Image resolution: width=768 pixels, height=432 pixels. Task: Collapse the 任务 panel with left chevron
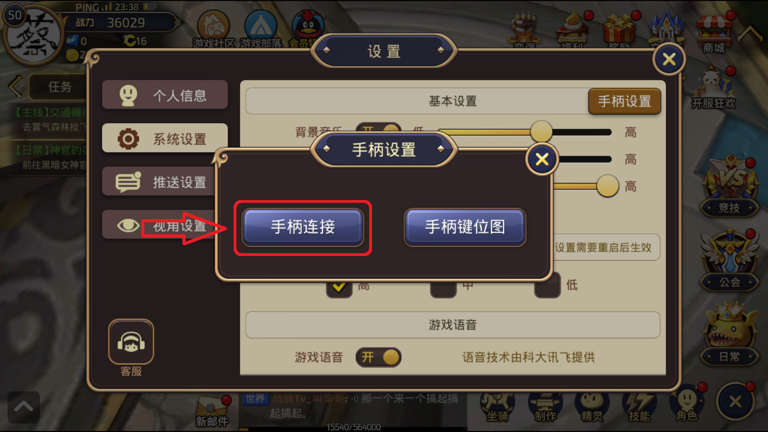coord(16,86)
